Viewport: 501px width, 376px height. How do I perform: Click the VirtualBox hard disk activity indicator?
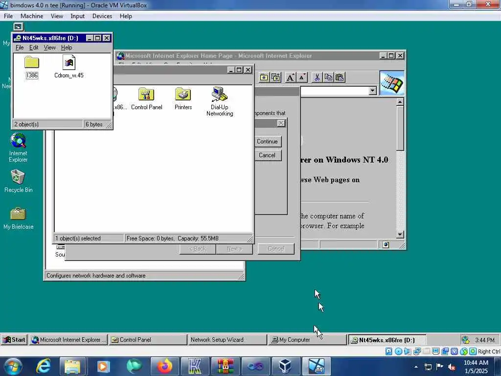pyautogui.click(x=388, y=352)
